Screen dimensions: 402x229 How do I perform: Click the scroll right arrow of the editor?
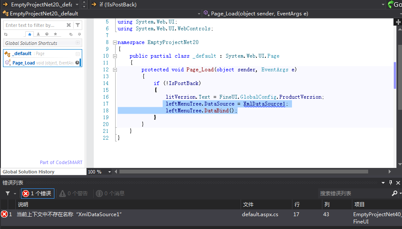point(390,172)
